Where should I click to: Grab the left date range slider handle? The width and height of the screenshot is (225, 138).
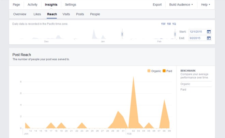point(122,34)
